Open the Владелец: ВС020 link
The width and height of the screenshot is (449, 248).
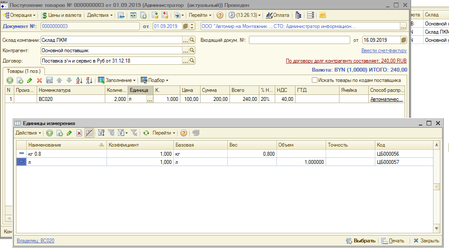[x=35, y=241]
